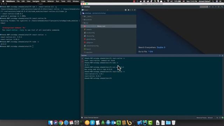This screenshot has width=224, height=126.
Task: Open System Preferences from the Dock
Action: 77,123
